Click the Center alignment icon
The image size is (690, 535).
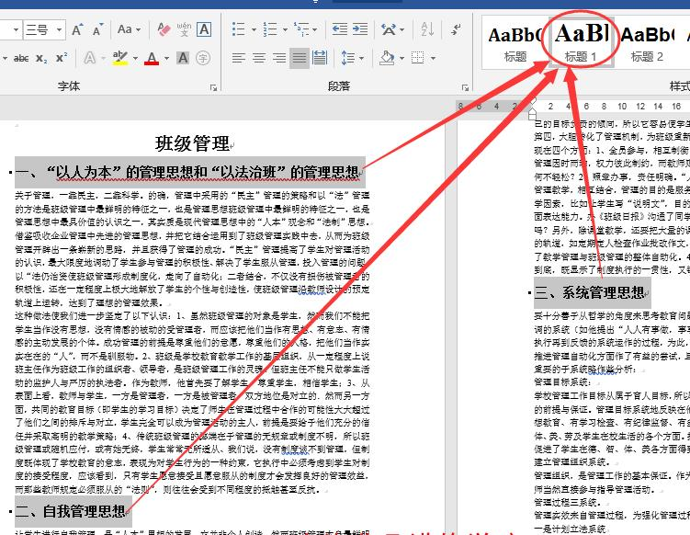[x=259, y=58]
